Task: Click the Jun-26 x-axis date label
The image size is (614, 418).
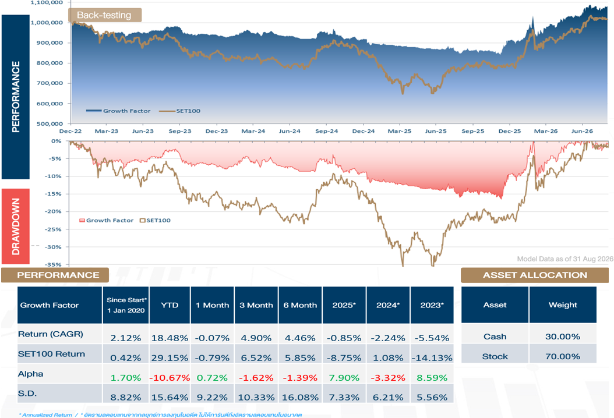Action: tap(583, 131)
